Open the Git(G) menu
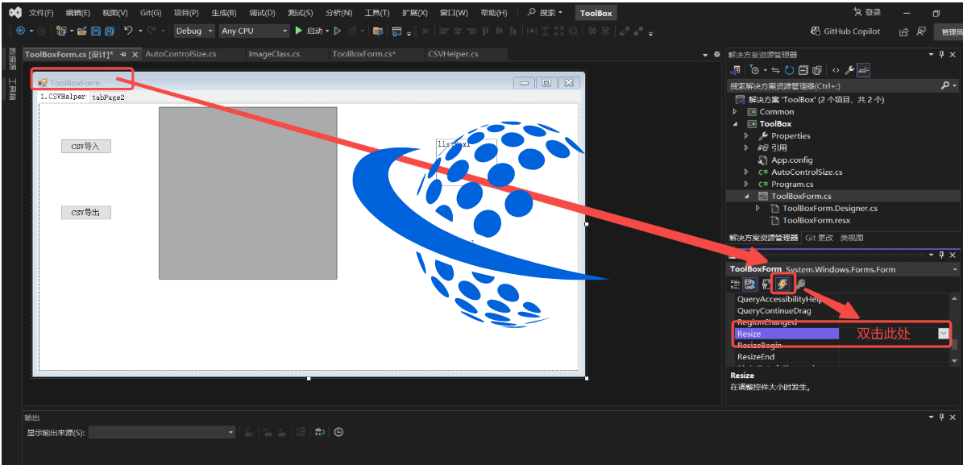The height and width of the screenshot is (465, 963). point(151,13)
